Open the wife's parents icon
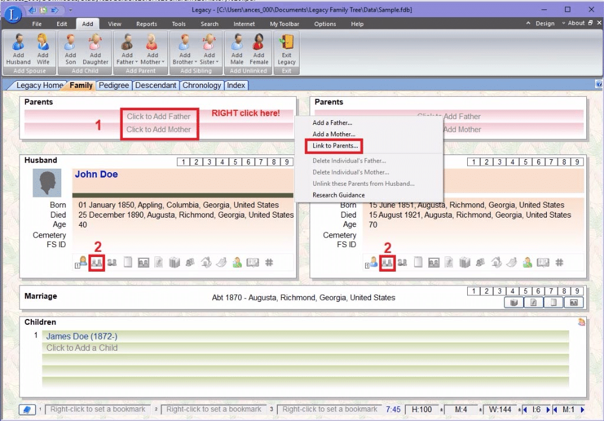 pos(387,263)
